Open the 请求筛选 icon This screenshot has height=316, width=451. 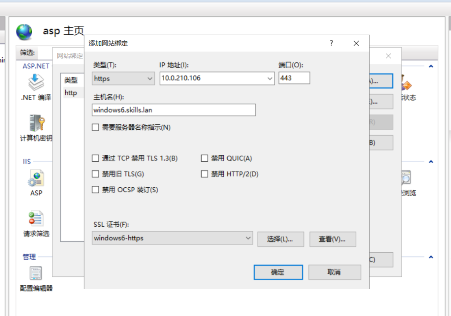pyautogui.click(x=36, y=219)
